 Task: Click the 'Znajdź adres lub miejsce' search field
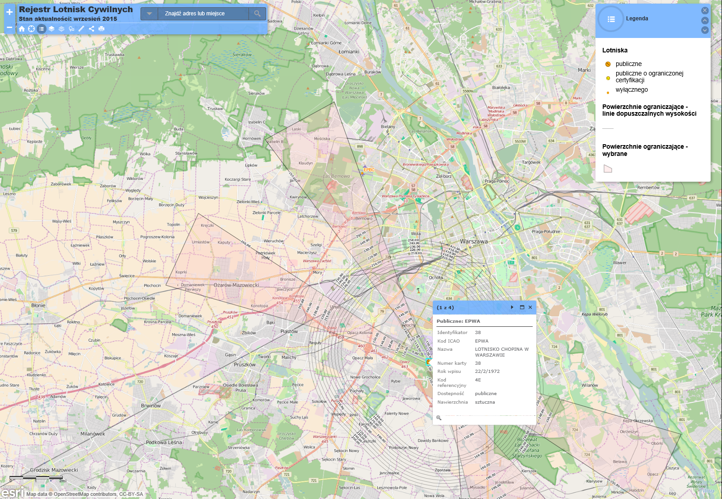click(202, 14)
